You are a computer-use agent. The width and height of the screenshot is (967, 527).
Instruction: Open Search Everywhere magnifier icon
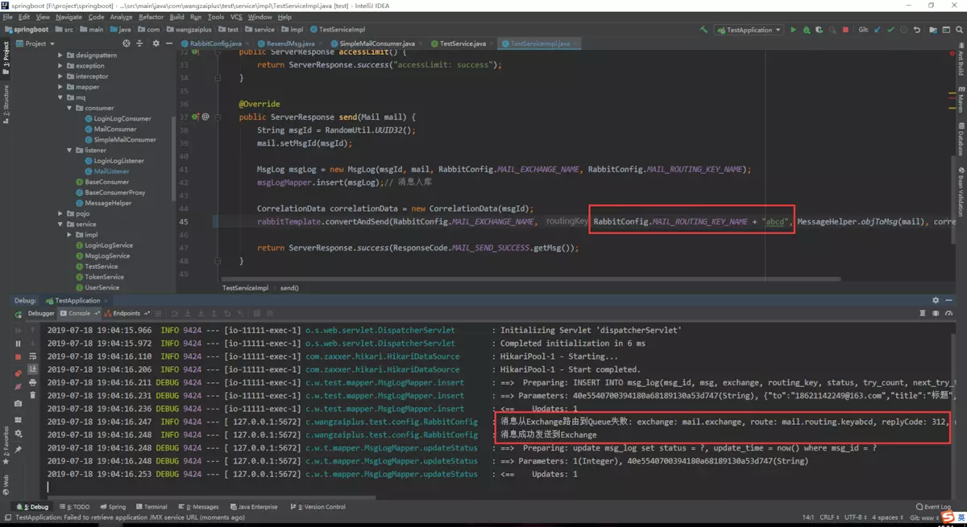(959, 30)
